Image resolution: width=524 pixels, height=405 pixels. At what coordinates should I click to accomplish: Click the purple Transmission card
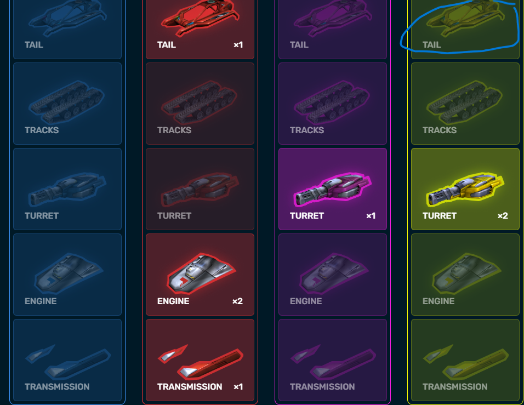click(x=333, y=360)
